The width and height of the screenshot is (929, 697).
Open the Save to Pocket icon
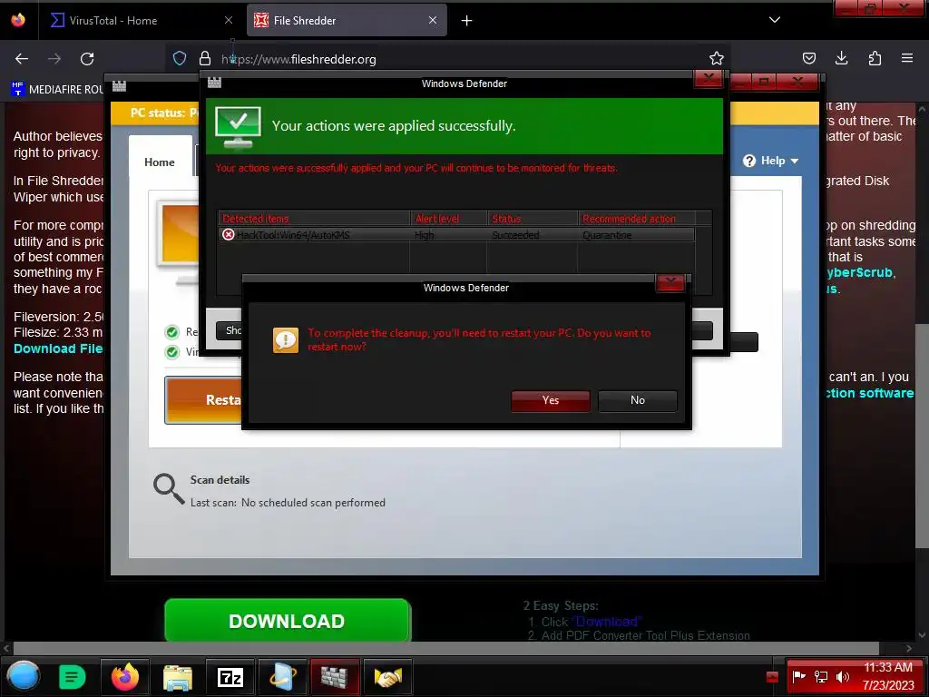click(x=808, y=58)
